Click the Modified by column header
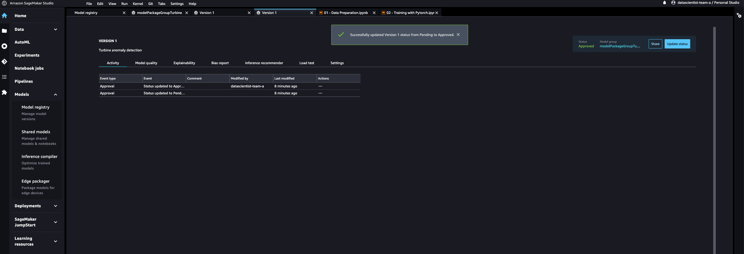The width and height of the screenshot is (744, 254). 251,78
